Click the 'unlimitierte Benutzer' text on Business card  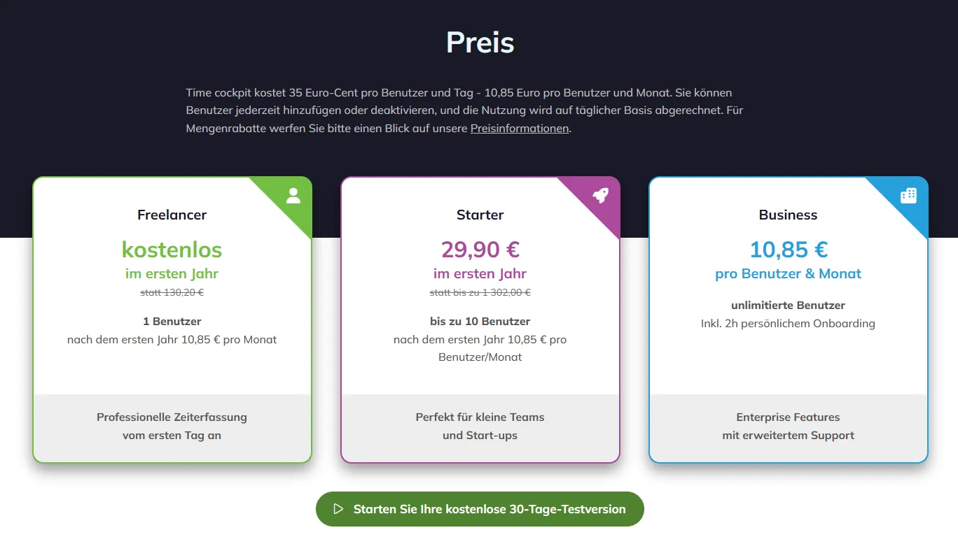pyautogui.click(x=788, y=306)
